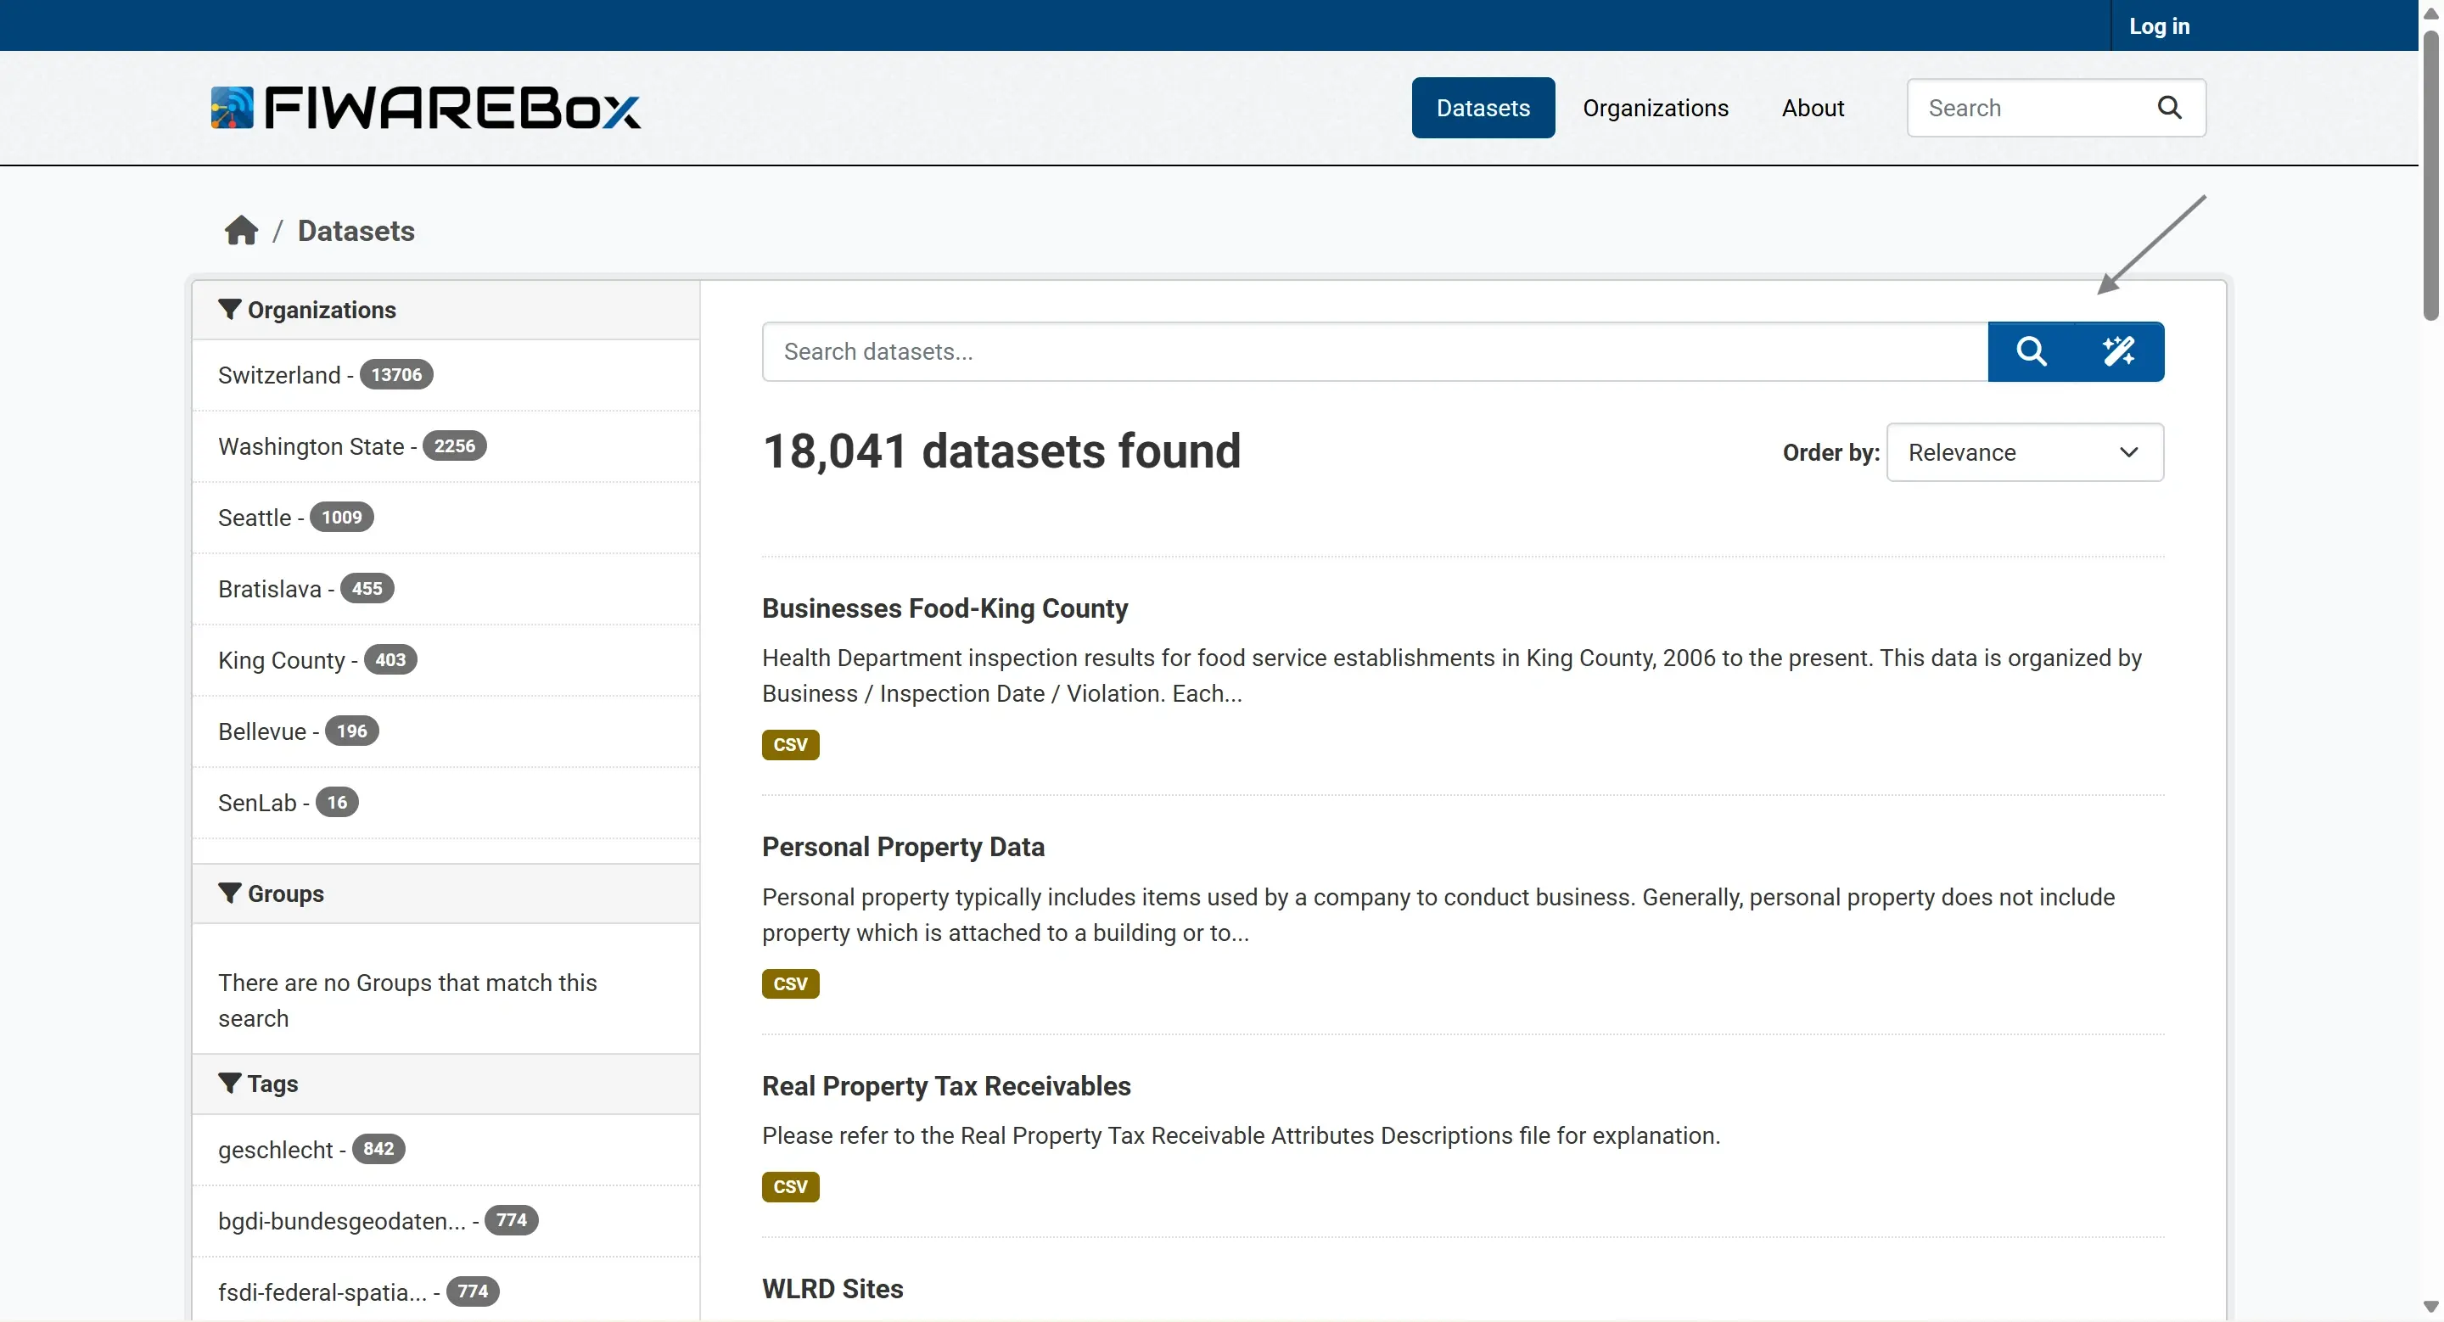Filter by the geschlecht tag
The height and width of the screenshot is (1322, 2444).
pos(275,1150)
